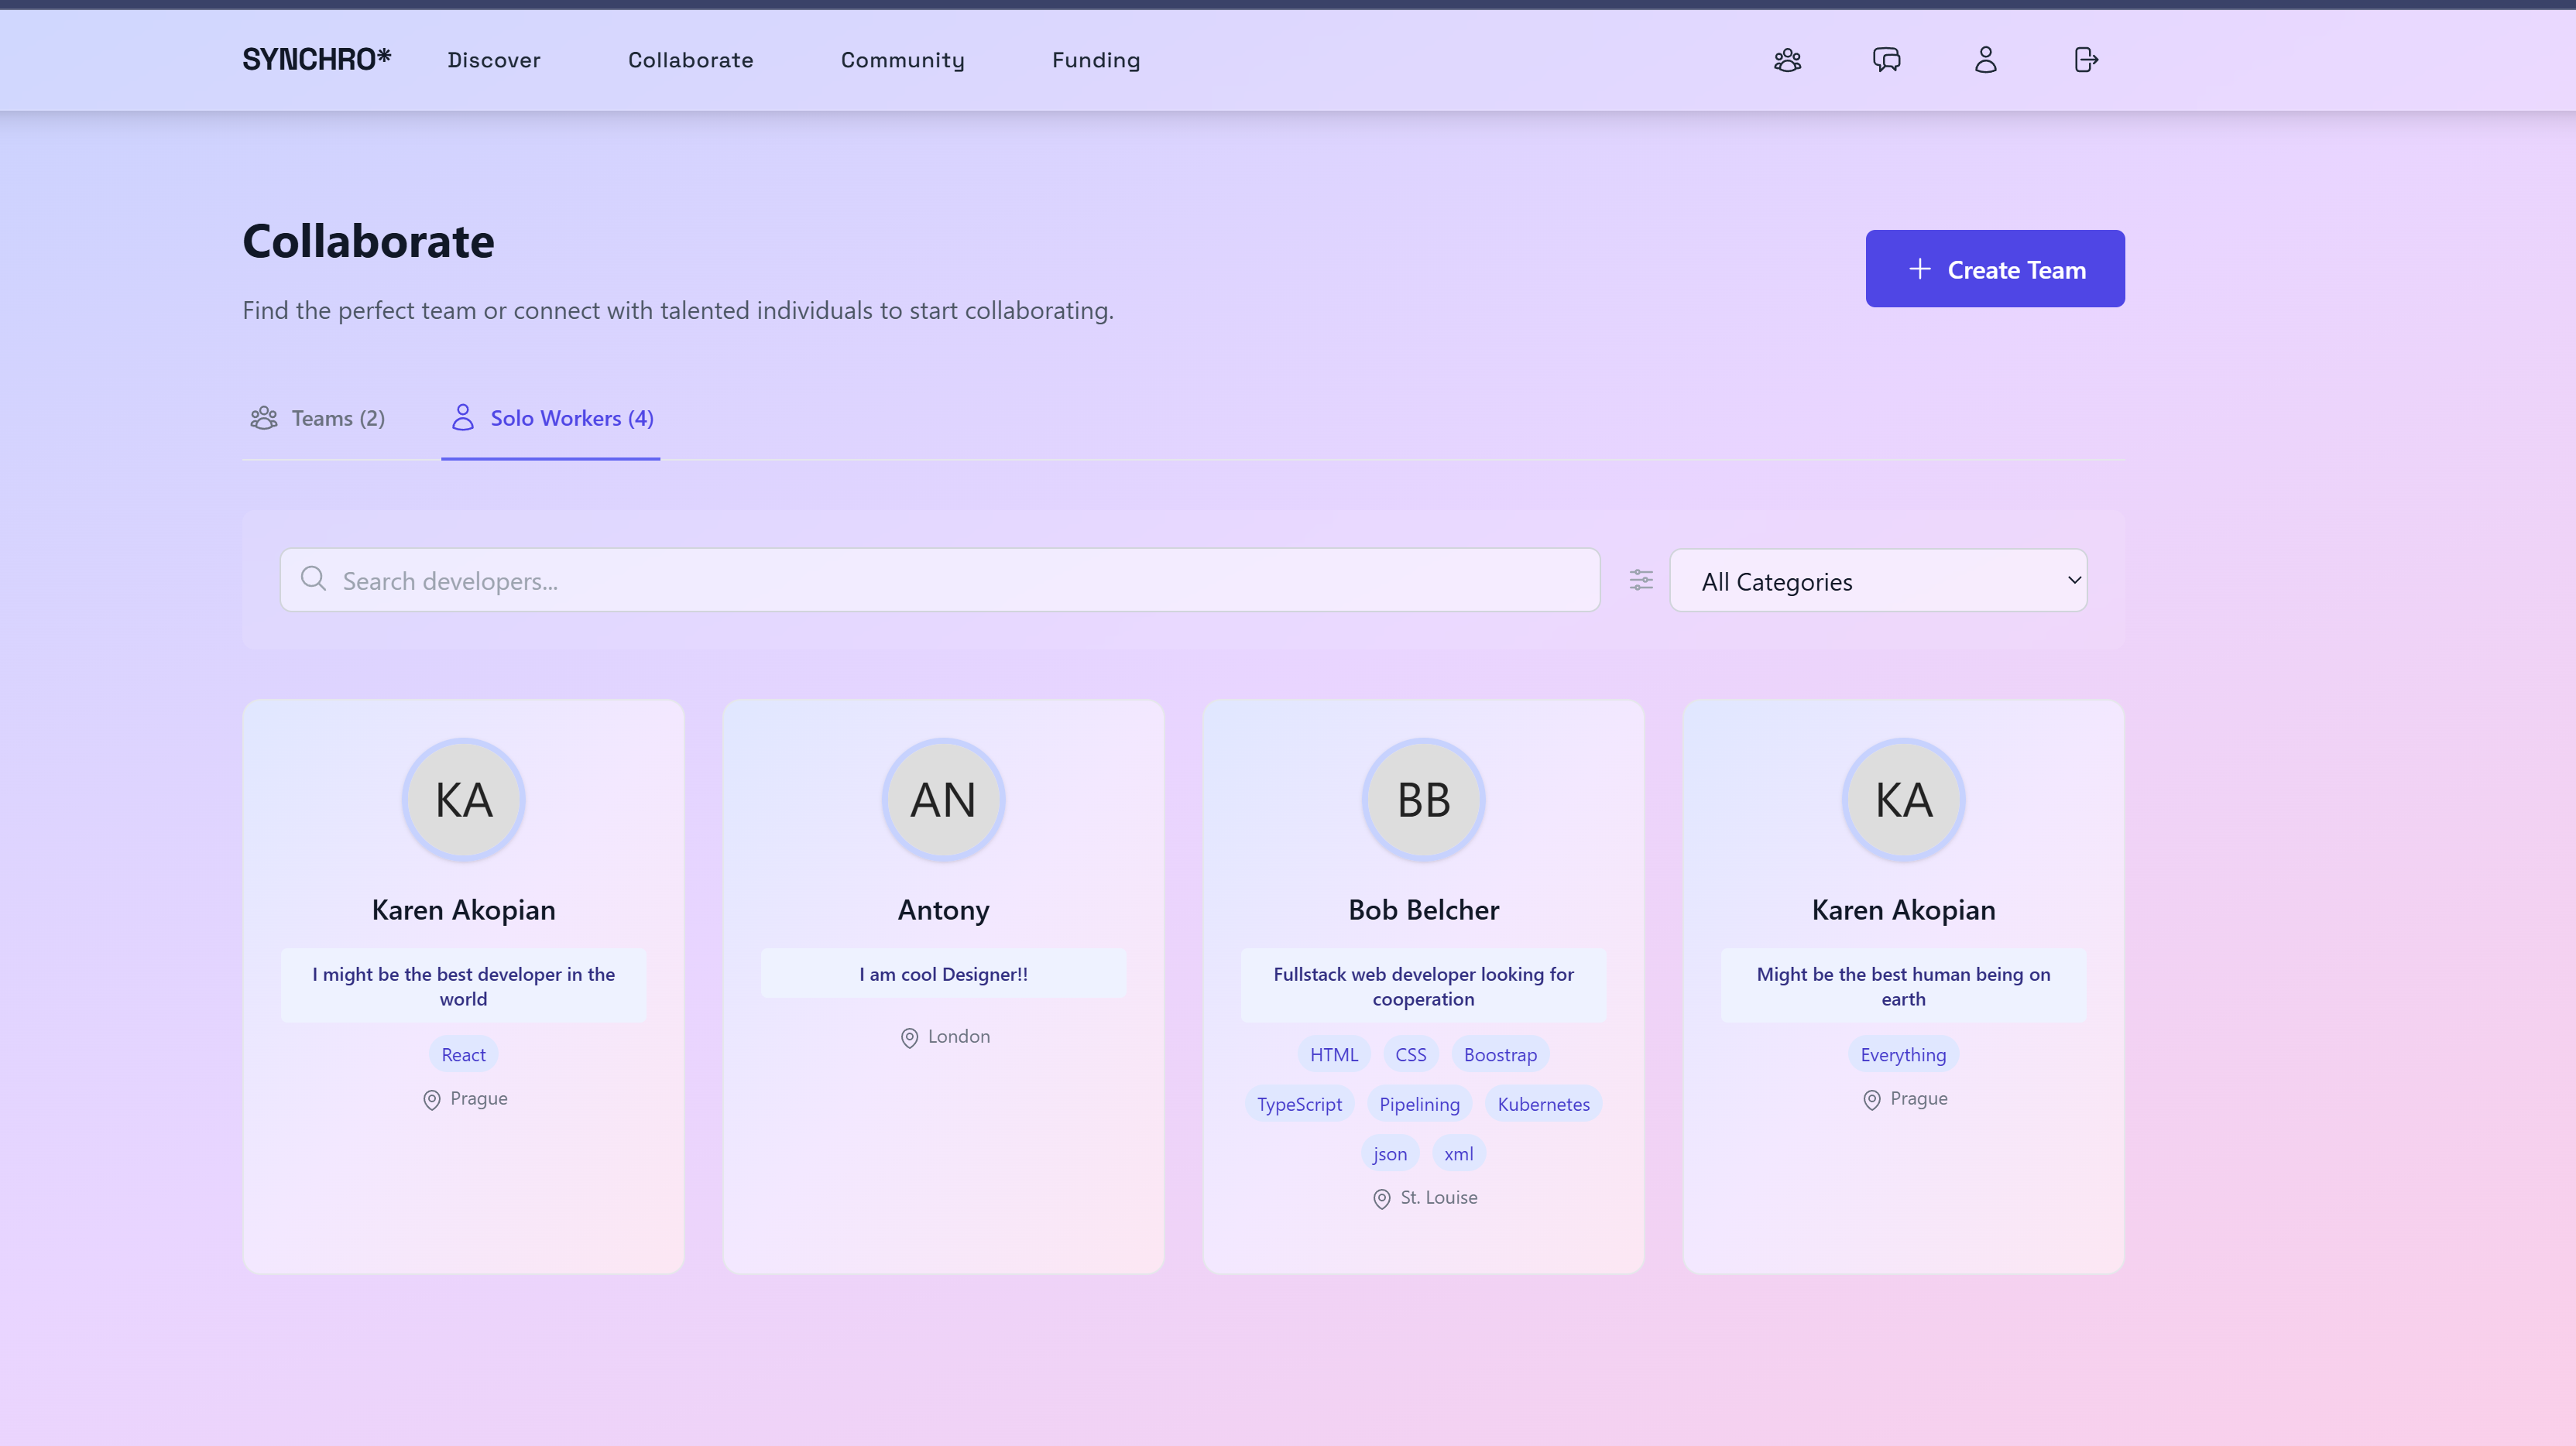Open the Community nav link
The image size is (2576, 1446).
(x=902, y=60)
